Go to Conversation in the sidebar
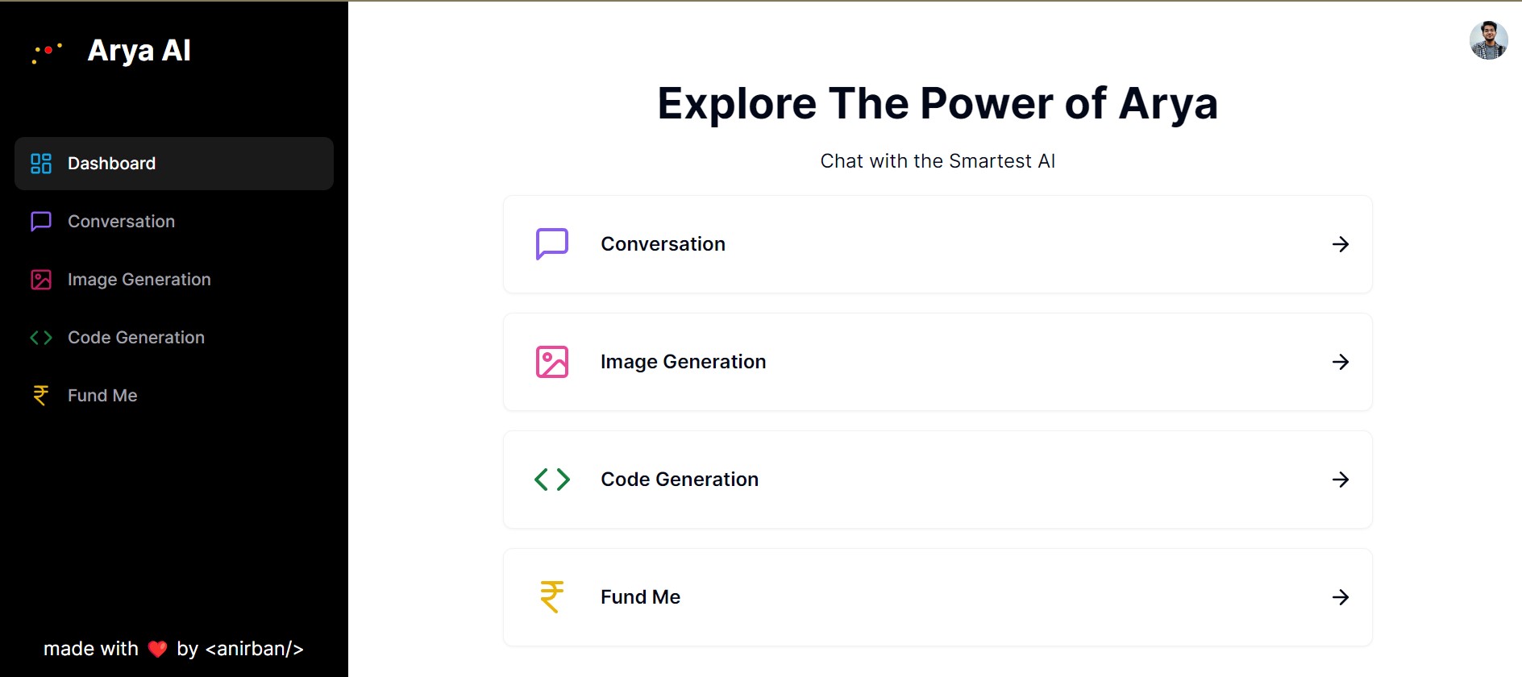 (x=121, y=222)
